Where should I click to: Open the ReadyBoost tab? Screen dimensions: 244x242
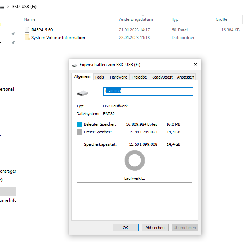click(x=162, y=77)
